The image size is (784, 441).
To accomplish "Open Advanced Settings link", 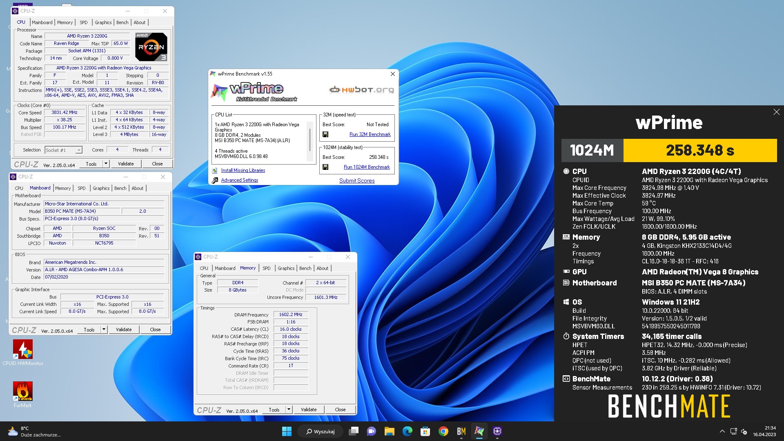I will (x=240, y=180).
